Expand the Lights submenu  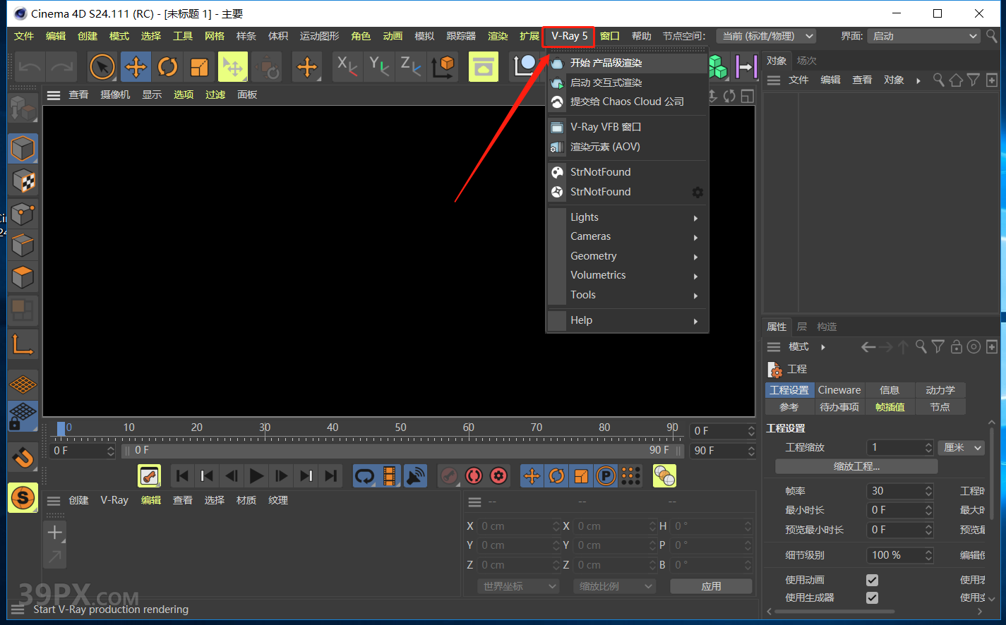(x=628, y=217)
